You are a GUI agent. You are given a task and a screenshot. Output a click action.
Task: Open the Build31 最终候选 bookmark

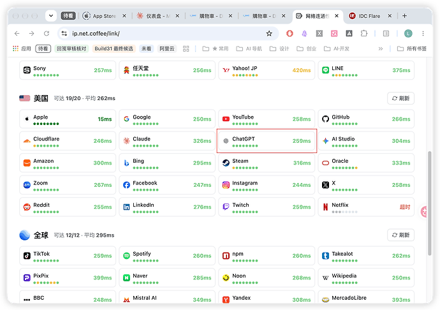pos(114,48)
